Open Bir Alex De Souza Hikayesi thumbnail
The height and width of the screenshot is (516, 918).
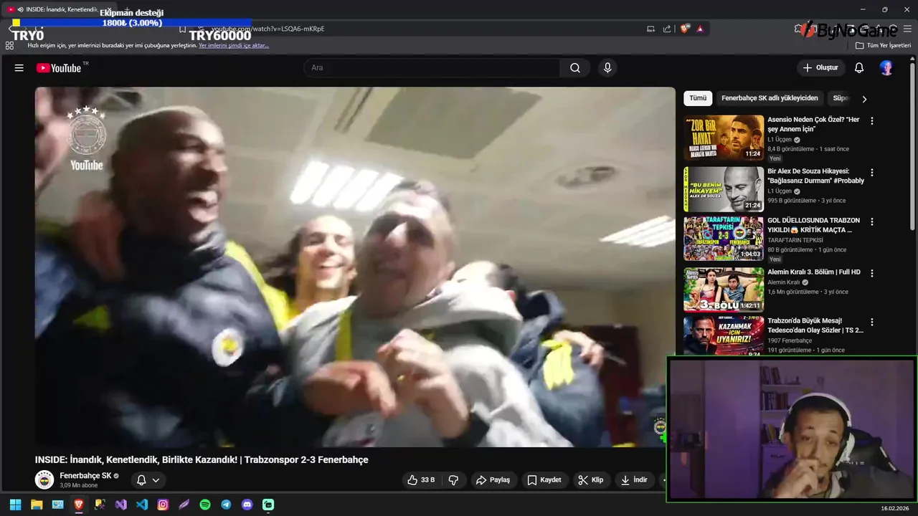[724, 189]
